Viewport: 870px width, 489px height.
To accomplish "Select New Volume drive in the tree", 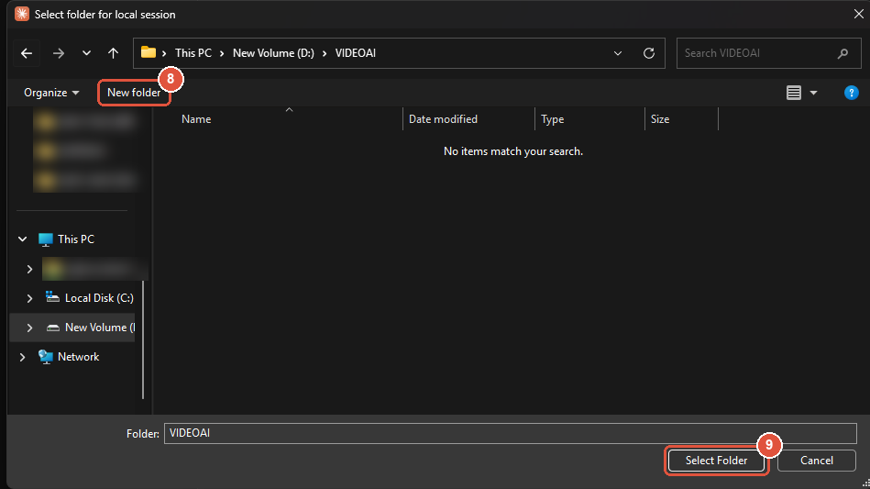I will [91, 328].
